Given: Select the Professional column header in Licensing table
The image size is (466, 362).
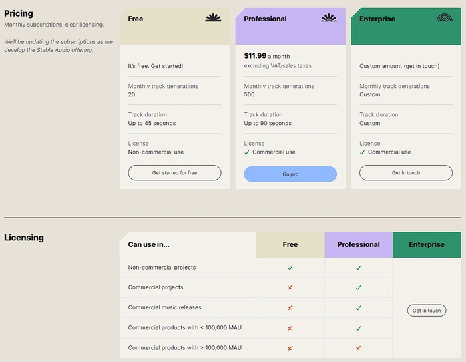Looking at the screenshot, I should tap(359, 244).
